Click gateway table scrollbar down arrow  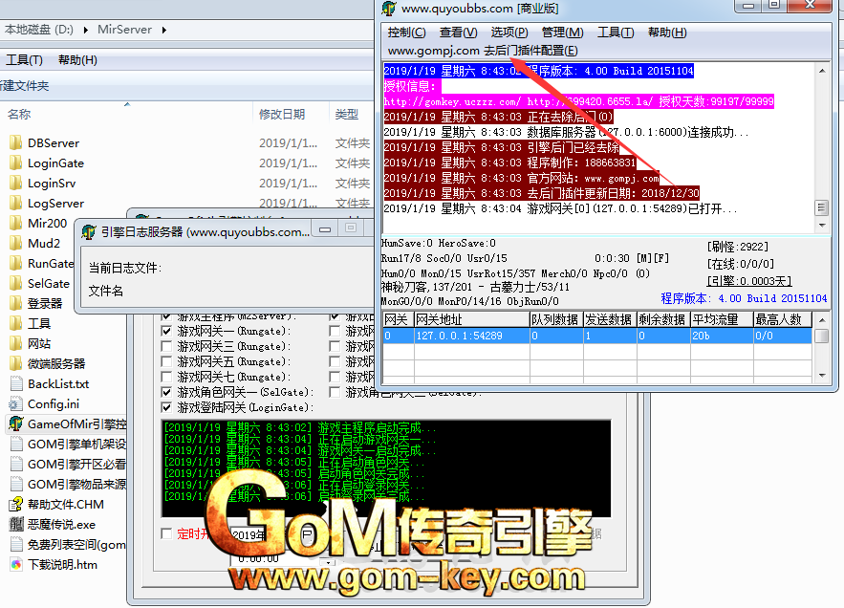(821, 376)
